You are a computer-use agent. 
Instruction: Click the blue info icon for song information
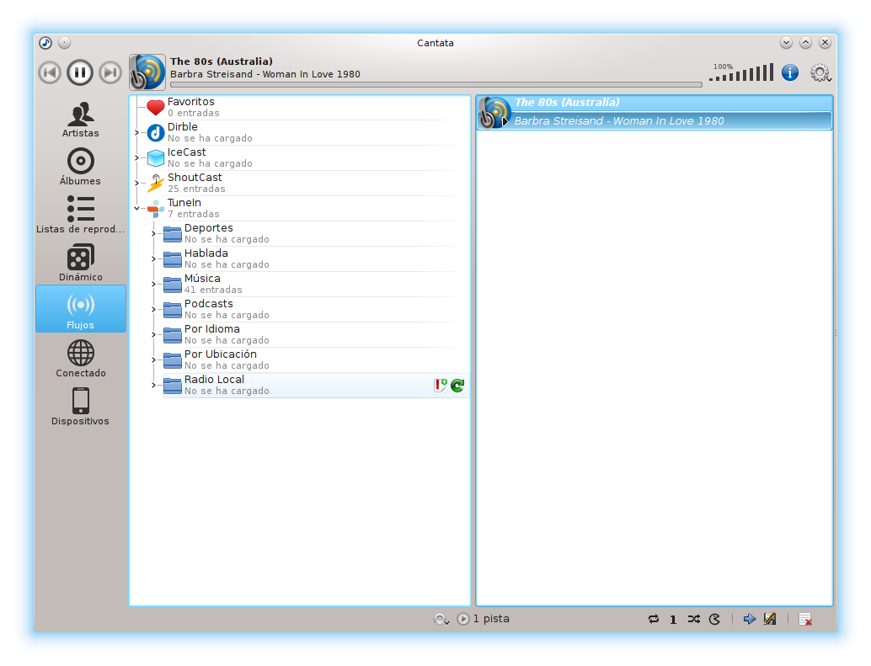tap(790, 72)
